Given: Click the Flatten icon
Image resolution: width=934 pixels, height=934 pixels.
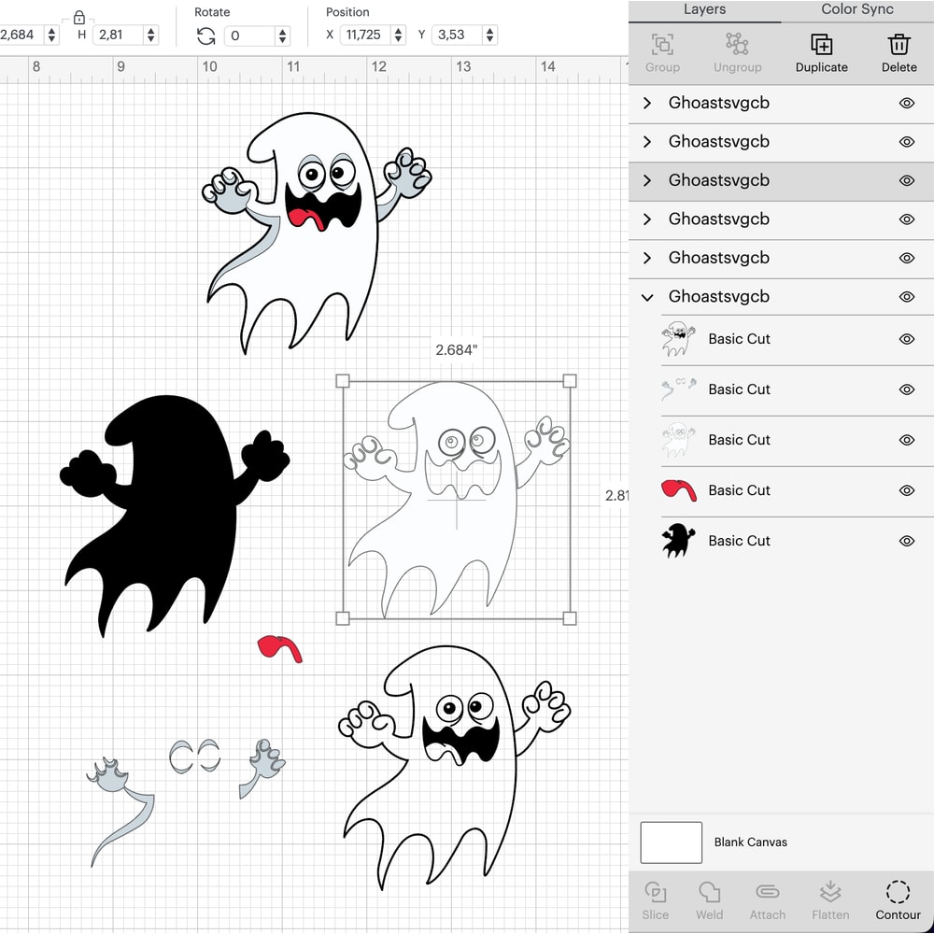Looking at the screenshot, I should click(829, 899).
